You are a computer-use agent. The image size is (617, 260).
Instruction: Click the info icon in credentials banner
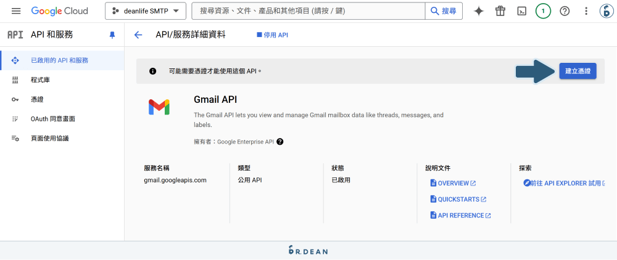click(x=152, y=71)
